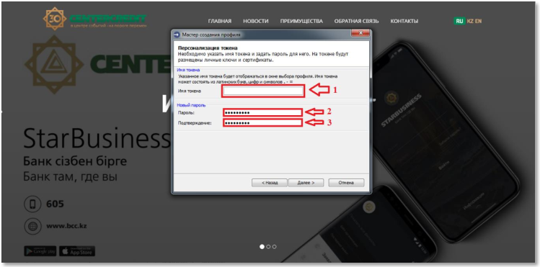Screen dimensions: 540x267
Task: Switch site language to EN
Action: pyautogui.click(x=478, y=21)
